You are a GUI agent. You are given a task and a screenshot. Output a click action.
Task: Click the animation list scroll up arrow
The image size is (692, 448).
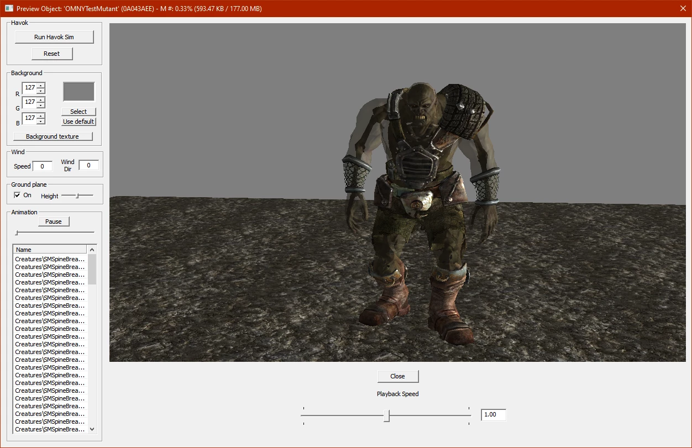click(92, 249)
